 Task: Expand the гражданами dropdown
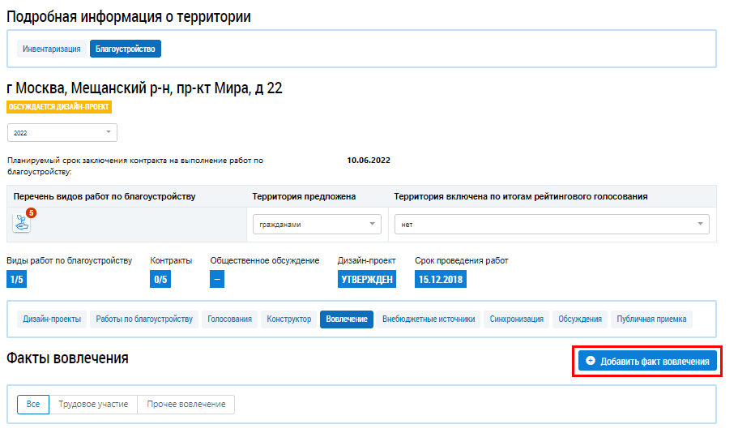click(x=317, y=225)
